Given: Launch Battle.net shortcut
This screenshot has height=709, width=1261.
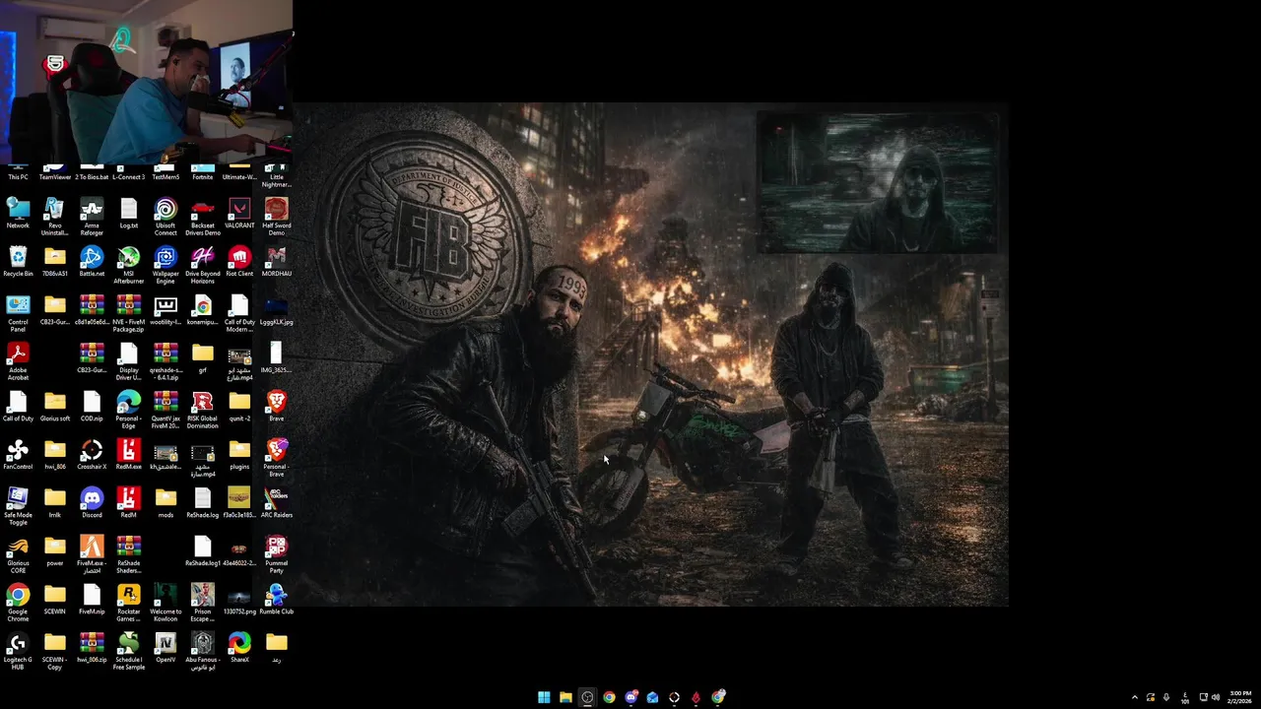Looking at the screenshot, I should [x=92, y=262].
